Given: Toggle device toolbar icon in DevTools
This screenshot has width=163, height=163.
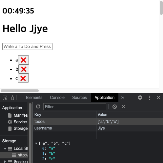Looking at the screenshot, I should [14, 98].
